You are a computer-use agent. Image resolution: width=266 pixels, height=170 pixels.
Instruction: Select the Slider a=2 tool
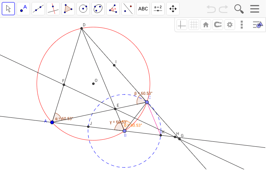tap(158, 9)
